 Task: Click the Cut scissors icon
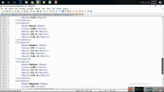click(22, 11)
